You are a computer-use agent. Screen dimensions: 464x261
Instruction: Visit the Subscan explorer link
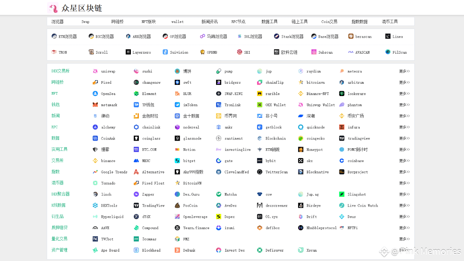[x=322, y=52]
